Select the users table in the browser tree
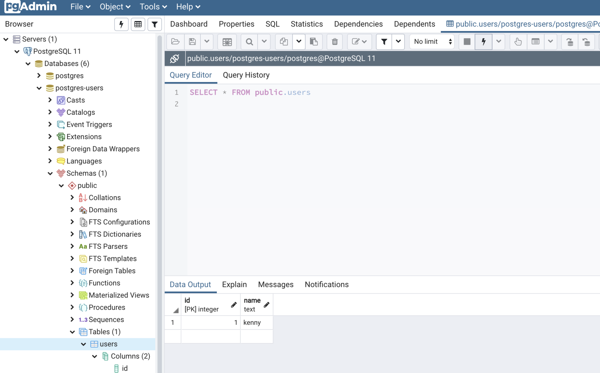 click(x=109, y=344)
